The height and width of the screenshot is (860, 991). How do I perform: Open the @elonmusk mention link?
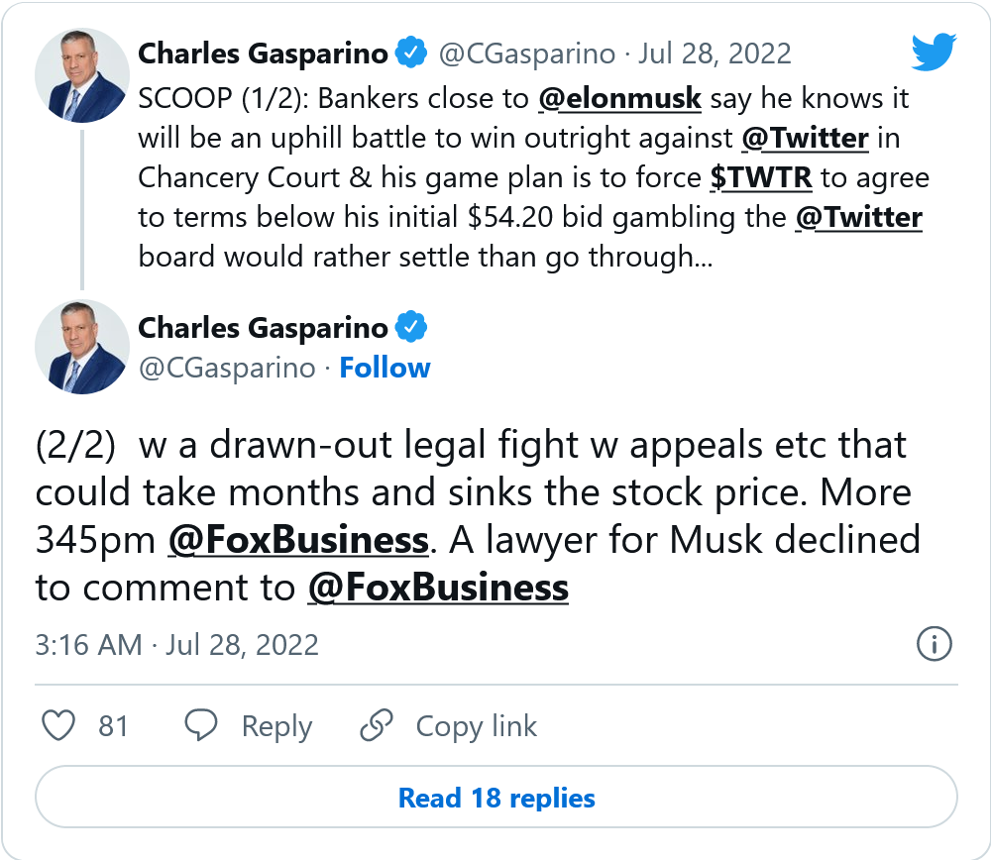point(619,99)
